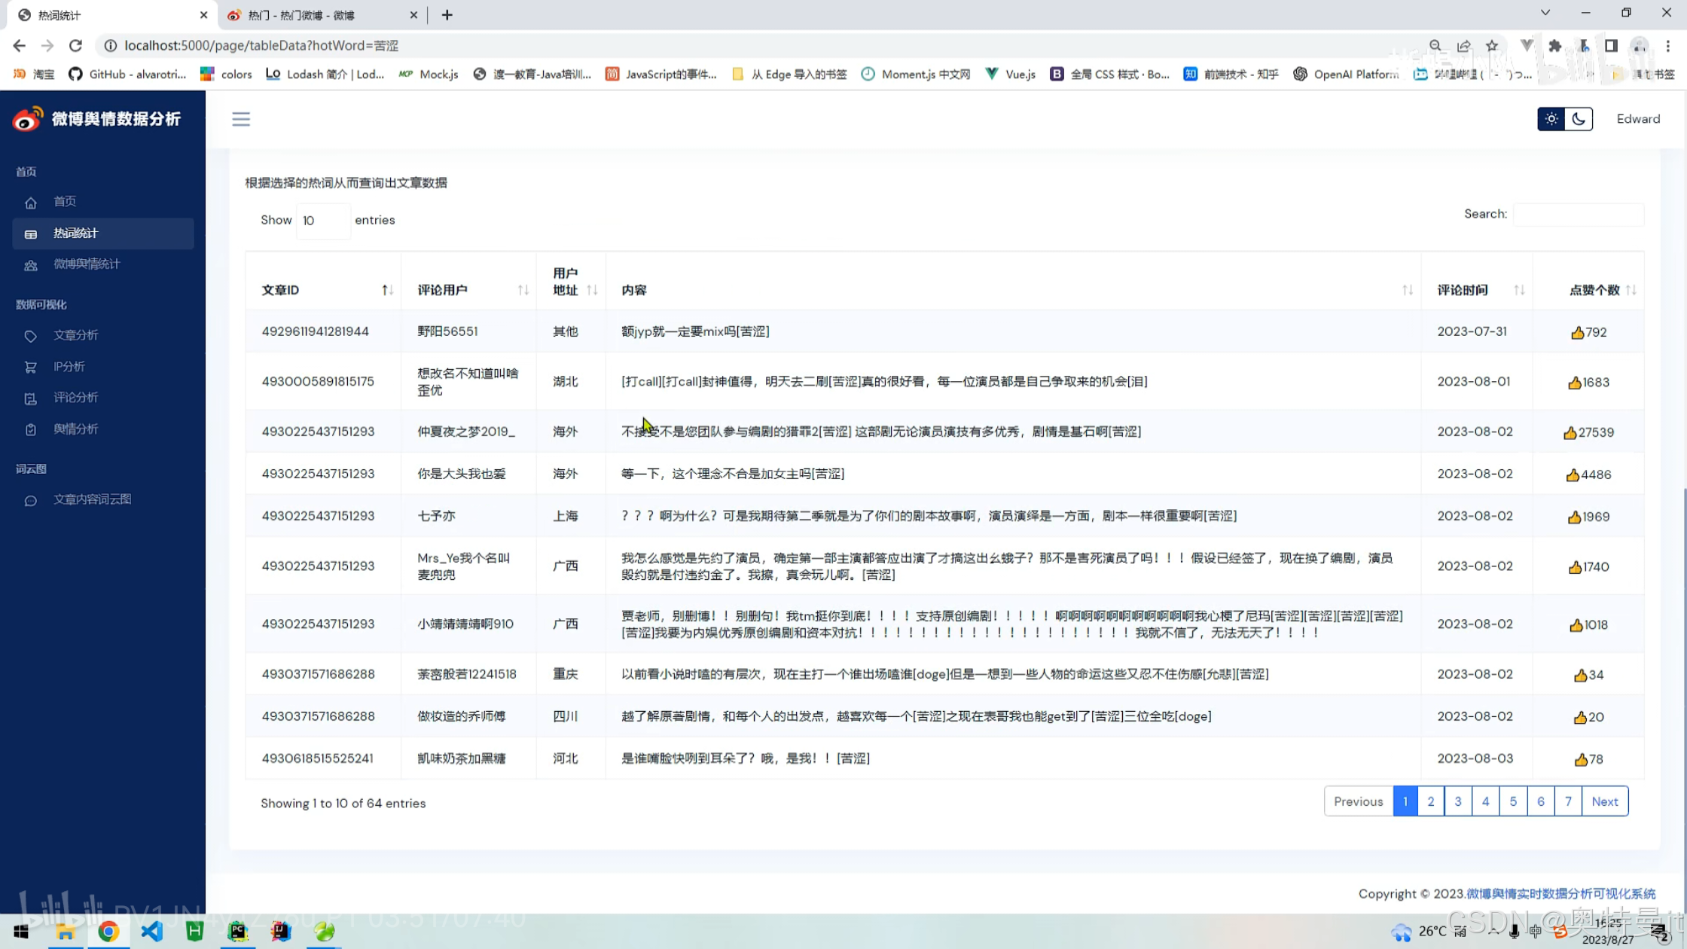Open 文章内容词云图 from the sidebar

(92, 499)
